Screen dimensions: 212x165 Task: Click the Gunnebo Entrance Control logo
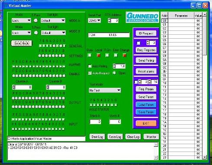(x=142, y=17)
